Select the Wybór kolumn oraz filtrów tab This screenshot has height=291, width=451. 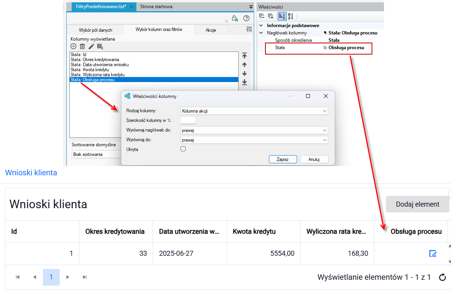click(x=159, y=29)
